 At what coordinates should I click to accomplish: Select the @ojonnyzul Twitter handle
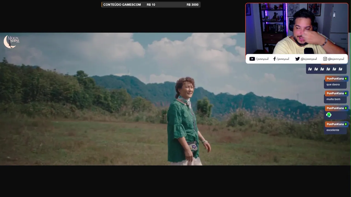point(309,59)
